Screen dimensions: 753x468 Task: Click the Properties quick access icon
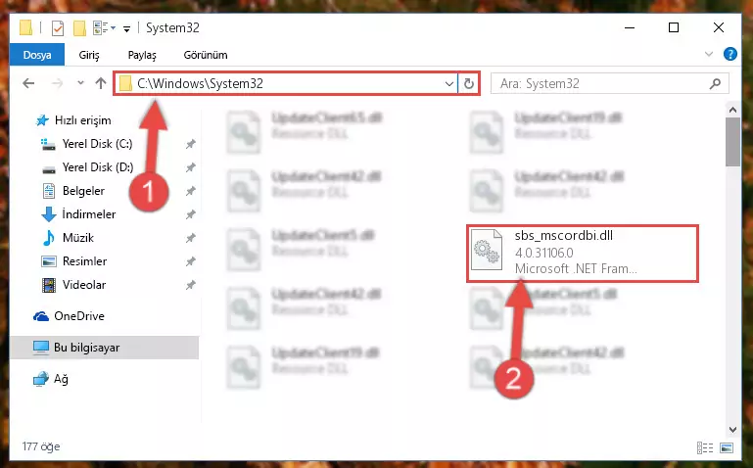57,28
